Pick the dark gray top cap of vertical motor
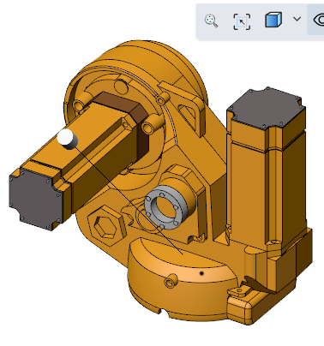 pos(266,107)
